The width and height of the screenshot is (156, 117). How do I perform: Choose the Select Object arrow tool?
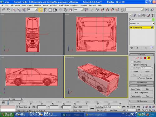pyautogui.click(x=40, y=10)
